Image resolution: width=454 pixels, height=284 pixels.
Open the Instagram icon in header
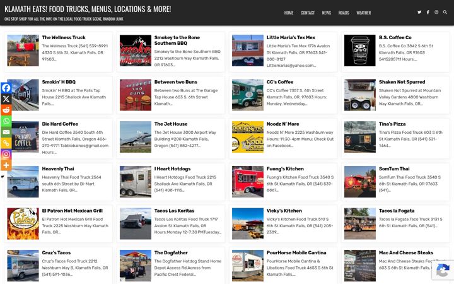[436, 12]
